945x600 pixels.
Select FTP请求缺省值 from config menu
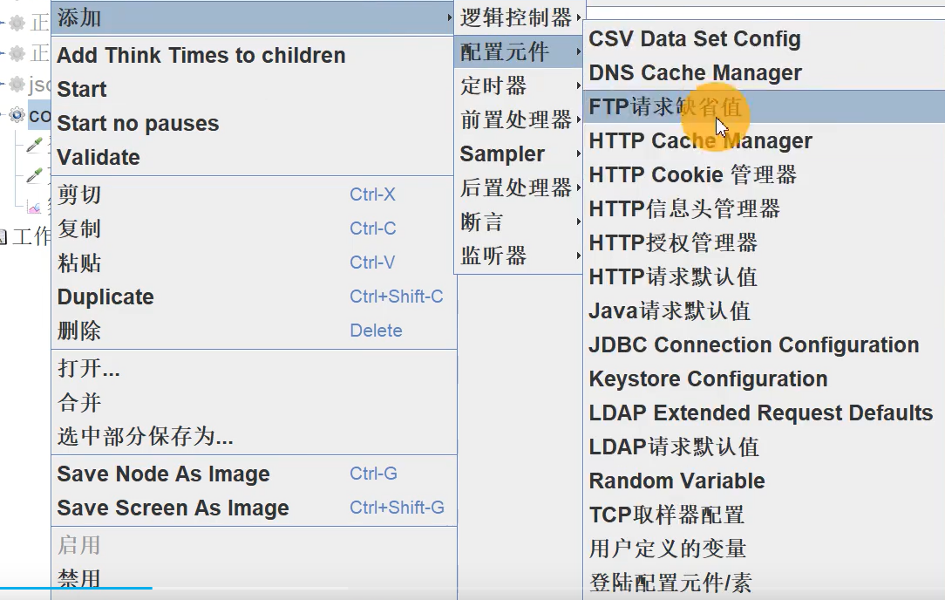click(665, 107)
